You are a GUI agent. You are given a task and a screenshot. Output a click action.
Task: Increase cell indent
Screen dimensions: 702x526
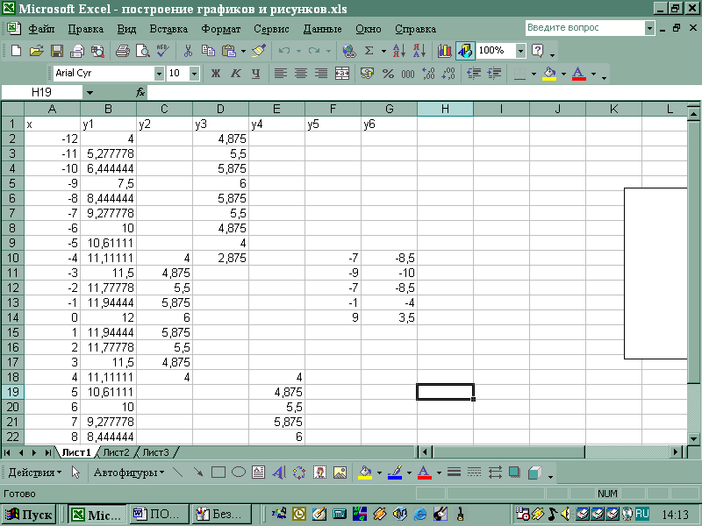click(494, 74)
